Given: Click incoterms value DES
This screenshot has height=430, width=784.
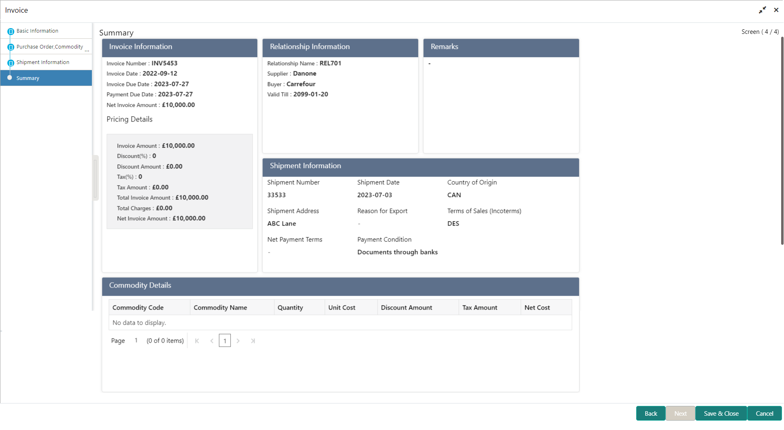Looking at the screenshot, I should point(453,224).
